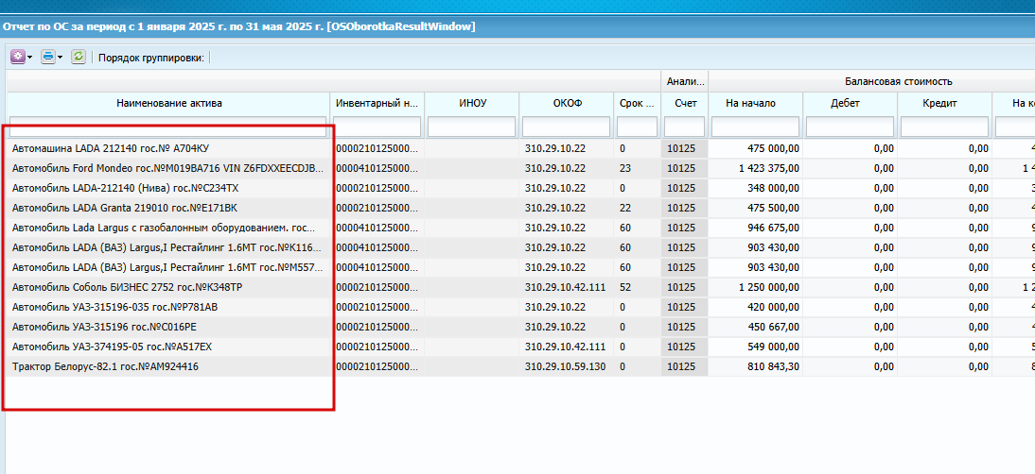Sort by 'ИНОУ' column header
Viewport: 1035px width, 474px height.
point(472,103)
